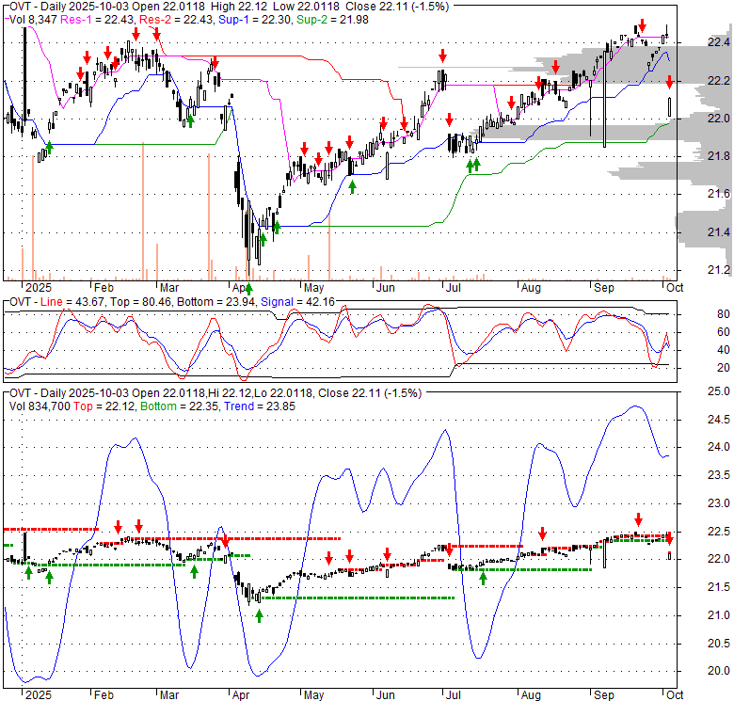
Task: Click the green arrow under July in bottom chart
Action: (x=484, y=578)
